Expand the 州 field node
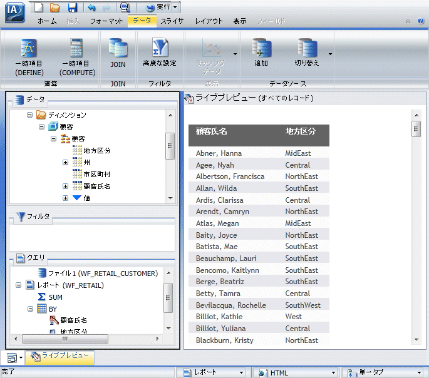 [65, 162]
